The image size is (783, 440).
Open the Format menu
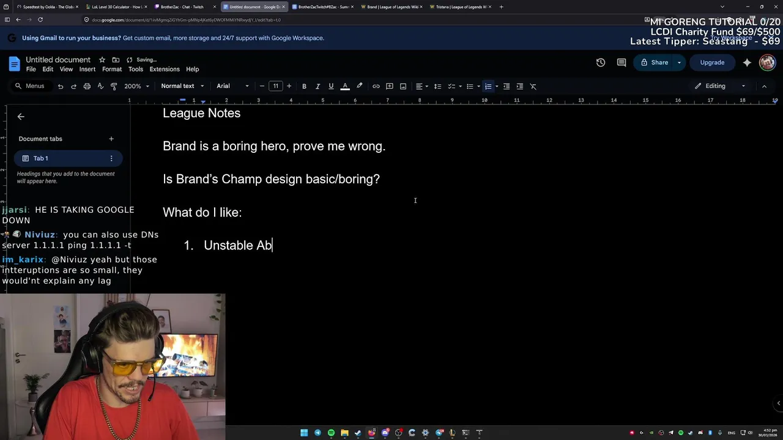112,69
